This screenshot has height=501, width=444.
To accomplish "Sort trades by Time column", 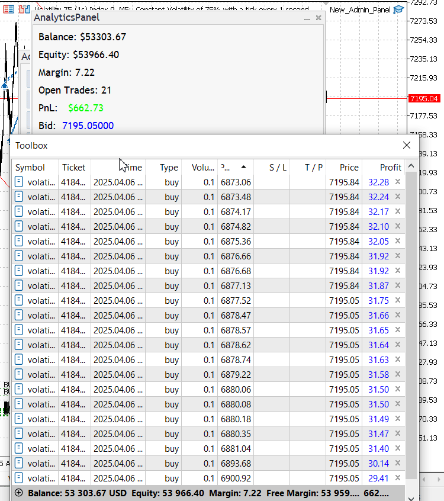I will click(118, 168).
